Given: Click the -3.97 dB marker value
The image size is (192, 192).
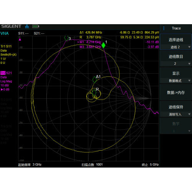Looking at the screenshot, I should [x=153, y=47].
